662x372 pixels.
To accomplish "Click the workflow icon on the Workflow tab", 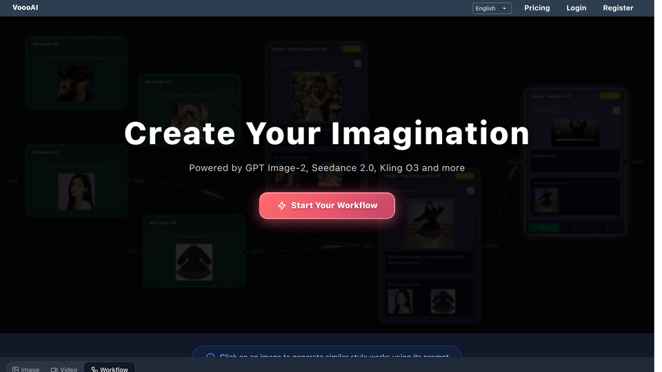I will coord(94,369).
